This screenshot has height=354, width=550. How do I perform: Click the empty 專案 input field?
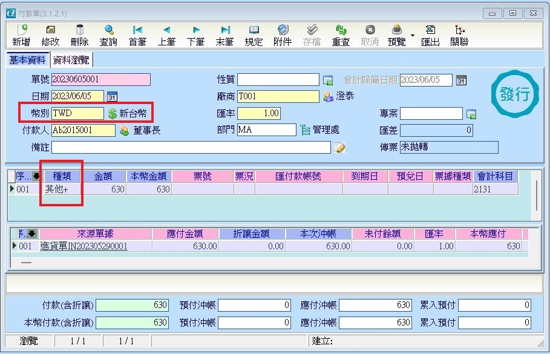[x=431, y=114]
